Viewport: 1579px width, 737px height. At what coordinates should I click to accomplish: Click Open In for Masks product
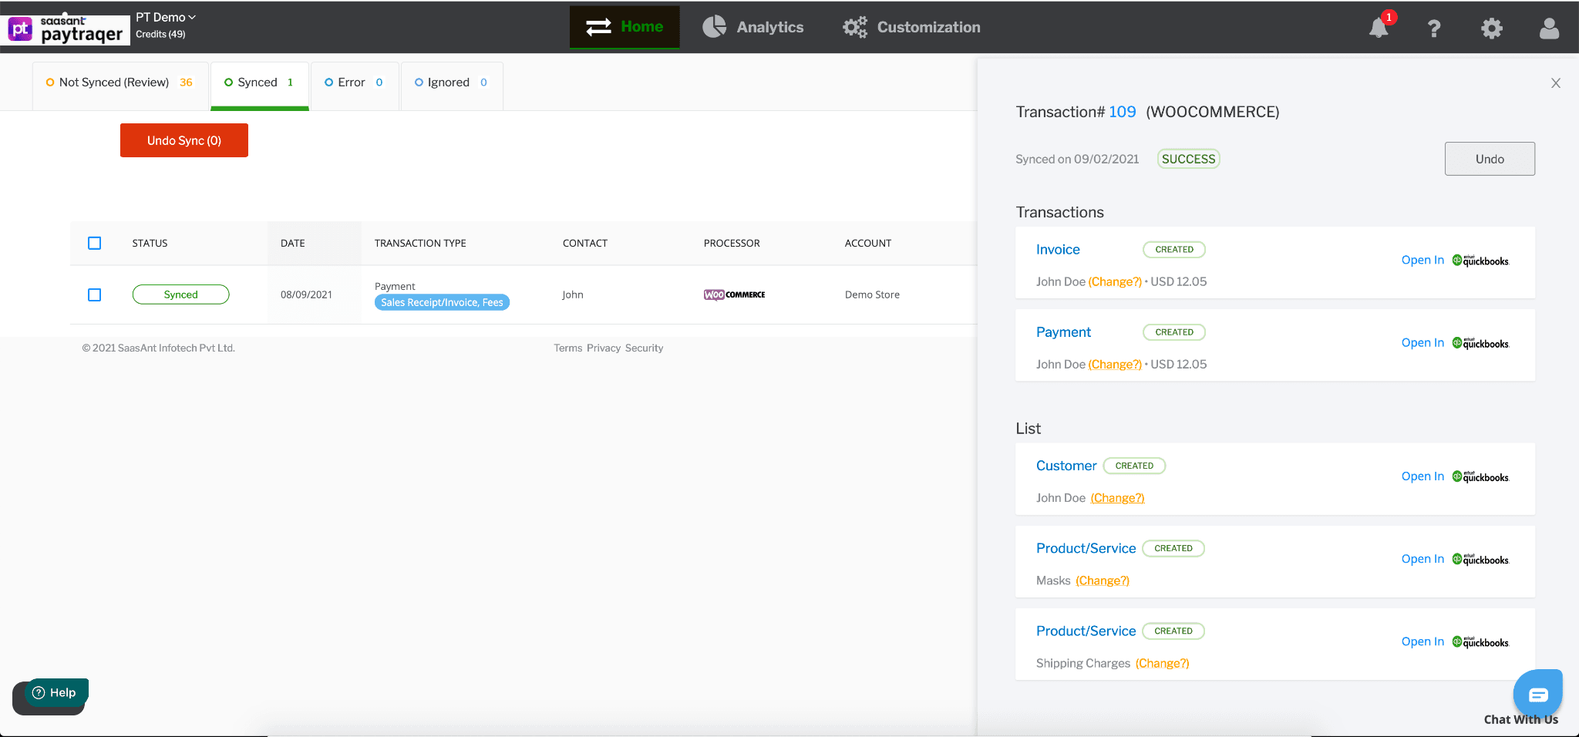[x=1422, y=559]
